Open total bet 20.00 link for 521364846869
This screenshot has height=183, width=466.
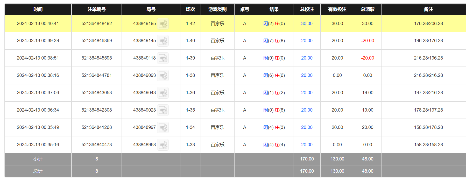point(307,41)
